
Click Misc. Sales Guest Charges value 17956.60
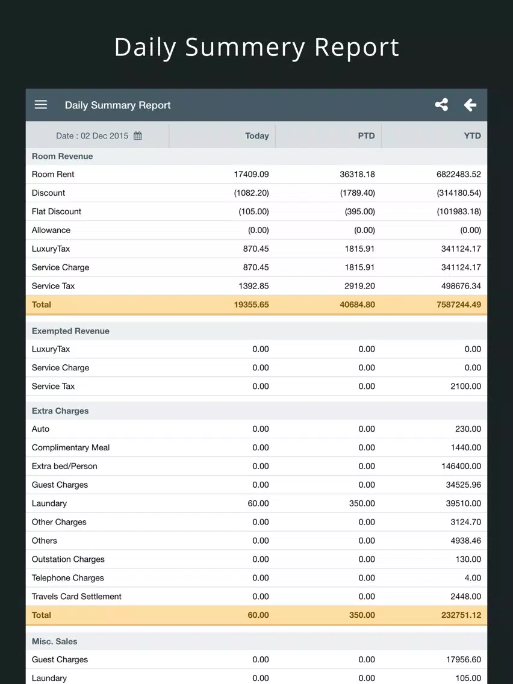[463, 660]
